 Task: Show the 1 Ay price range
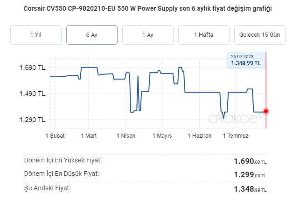tap(148, 35)
